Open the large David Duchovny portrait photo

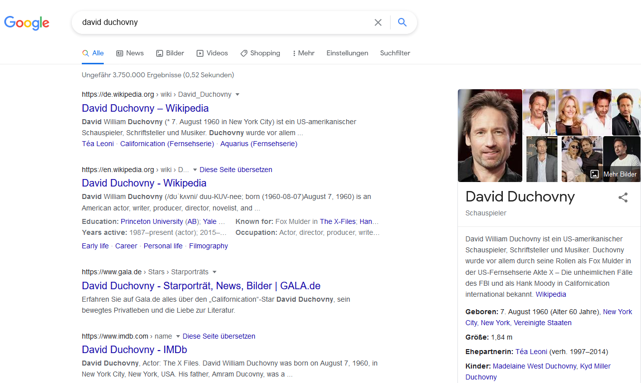click(490, 136)
